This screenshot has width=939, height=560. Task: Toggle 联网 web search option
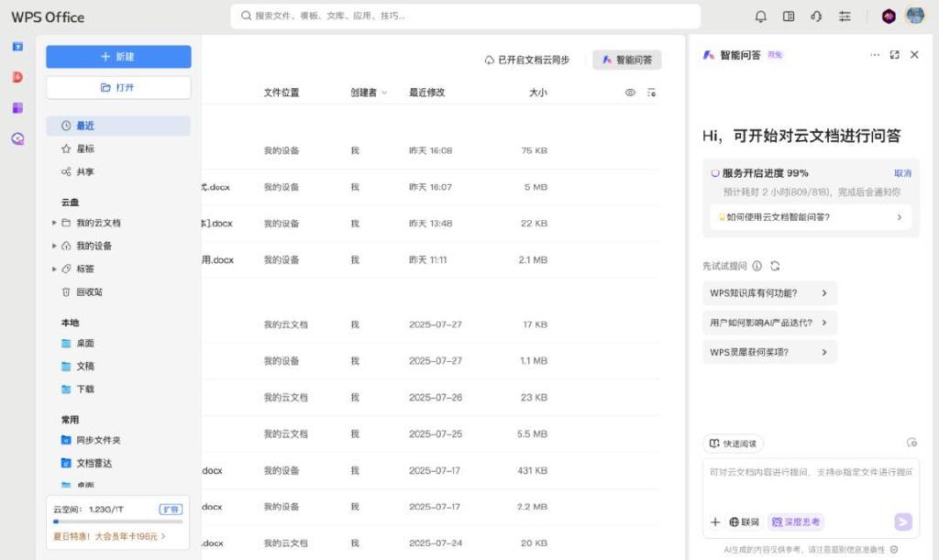[745, 522]
